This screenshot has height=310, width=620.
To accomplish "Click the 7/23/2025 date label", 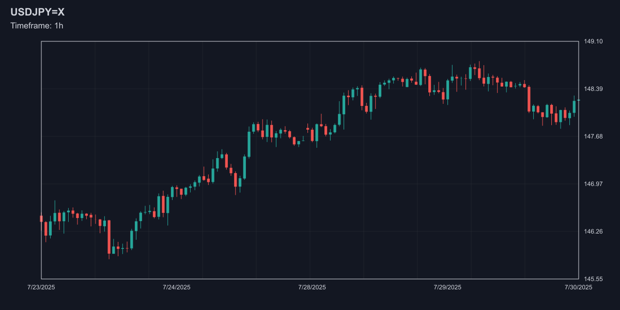I will click(x=41, y=287).
